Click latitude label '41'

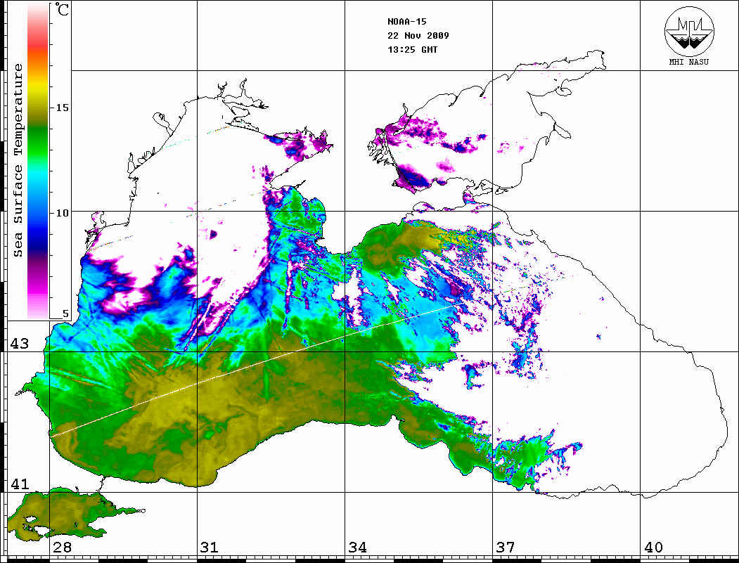pyautogui.click(x=20, y=484)
